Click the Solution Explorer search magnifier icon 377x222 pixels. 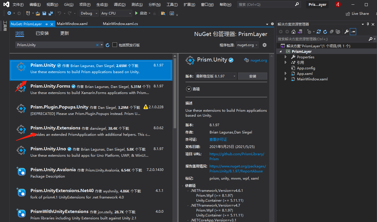[370, 39]
